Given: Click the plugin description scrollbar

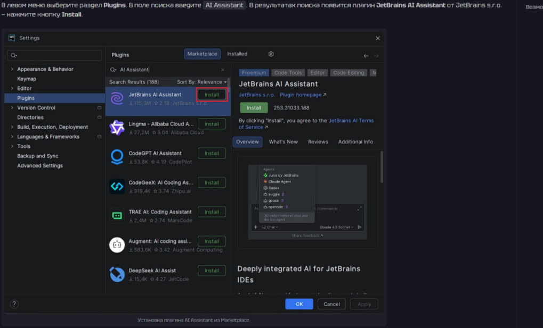Looking at the screenshot, I should 382,167.
